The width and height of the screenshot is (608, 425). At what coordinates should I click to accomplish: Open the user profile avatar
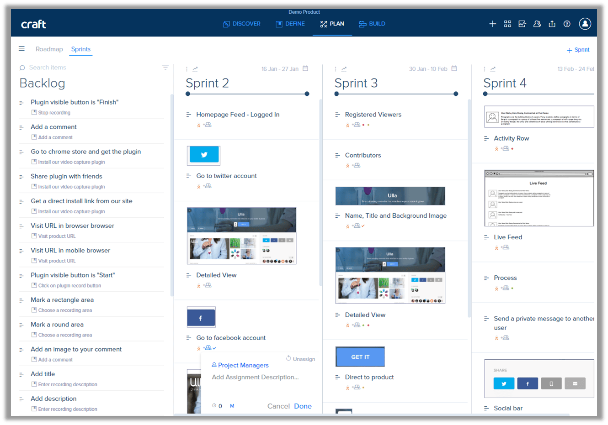[585, 24]
